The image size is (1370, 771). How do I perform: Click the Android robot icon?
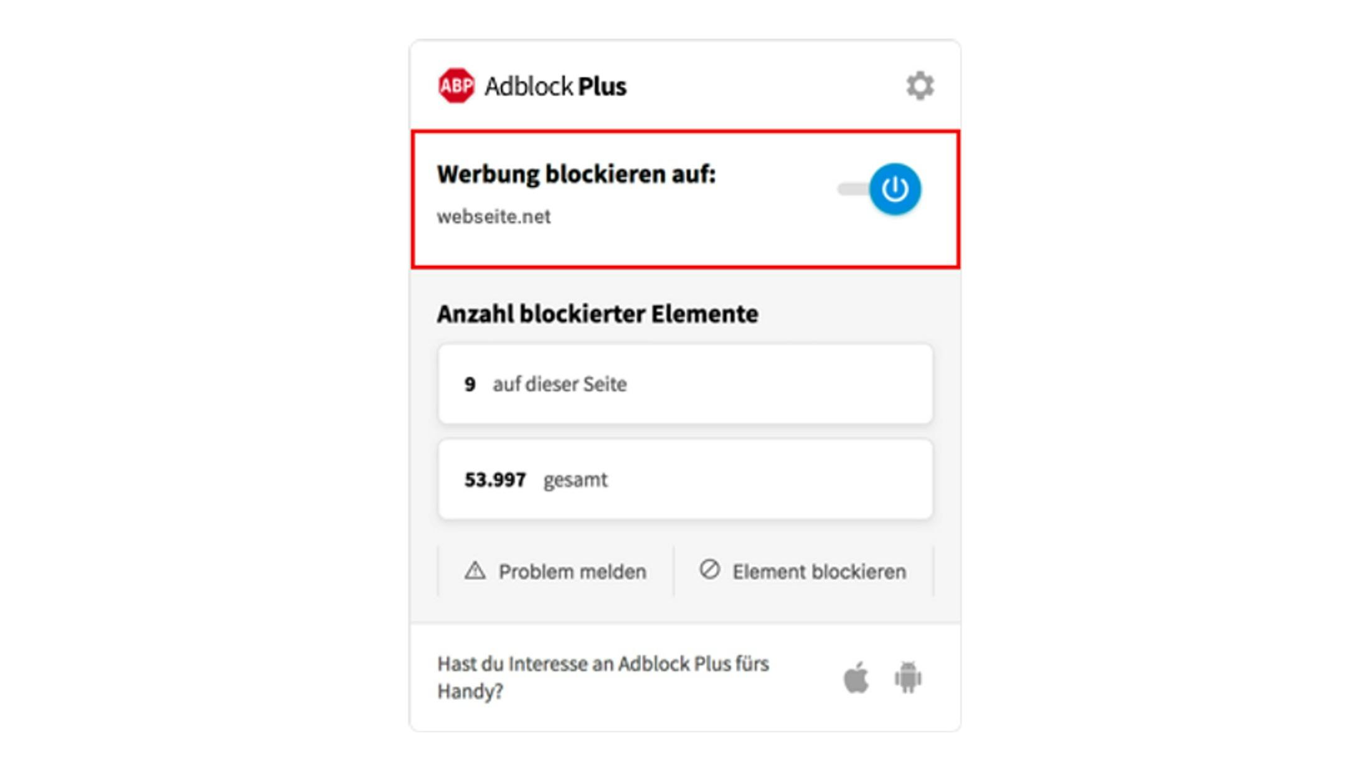pyautogui.click(x=908, y=677)
